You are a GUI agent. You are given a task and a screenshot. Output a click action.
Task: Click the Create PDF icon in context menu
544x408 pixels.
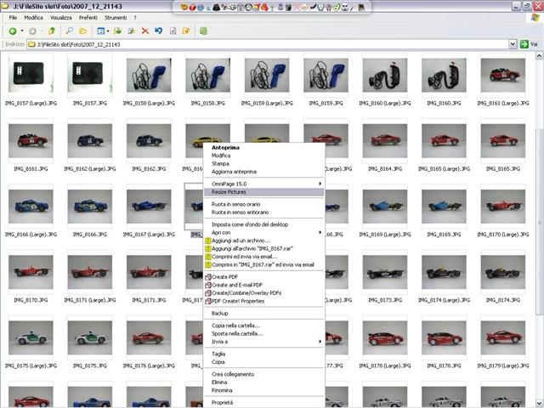208,277
